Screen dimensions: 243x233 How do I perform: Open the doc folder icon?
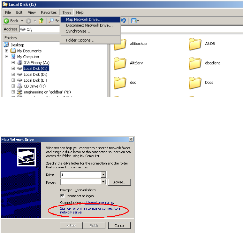click(120, 83)
